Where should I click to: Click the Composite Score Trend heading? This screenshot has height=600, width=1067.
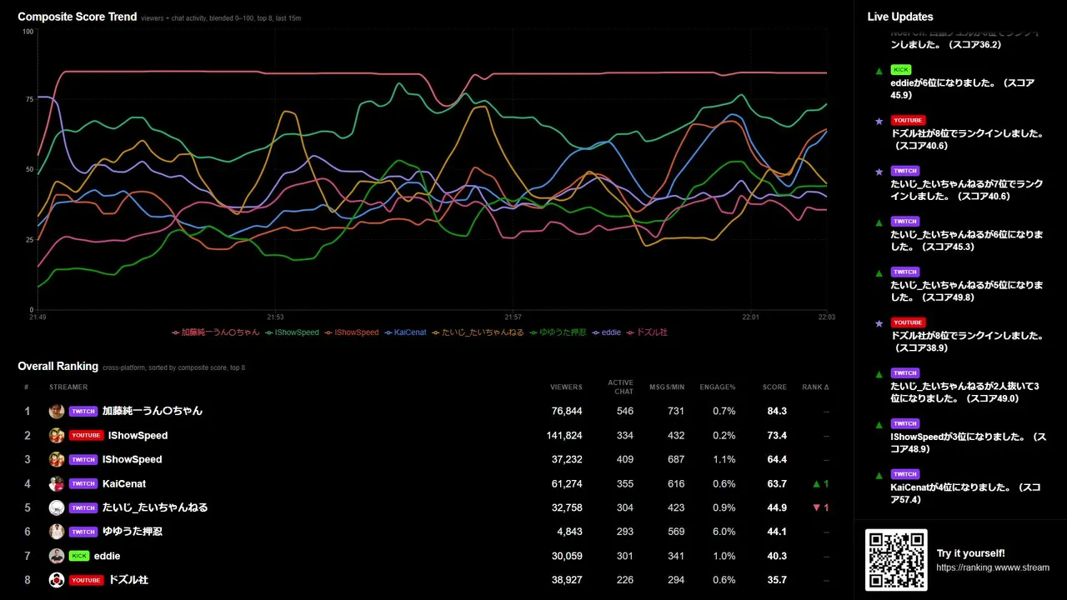click(78, 17)
